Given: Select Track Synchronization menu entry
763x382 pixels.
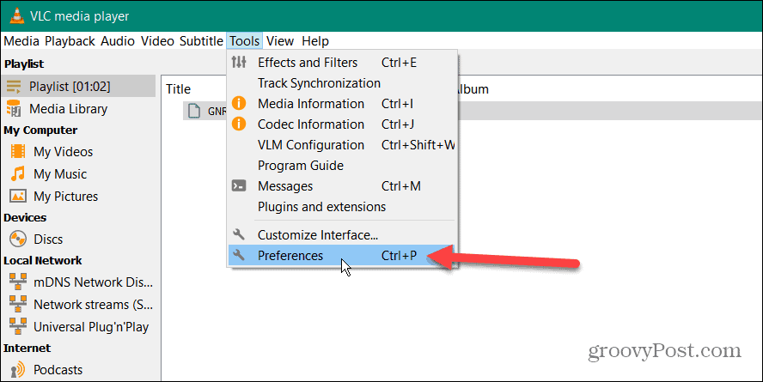Looking at the screenshot, I should (x=343, y=83).
